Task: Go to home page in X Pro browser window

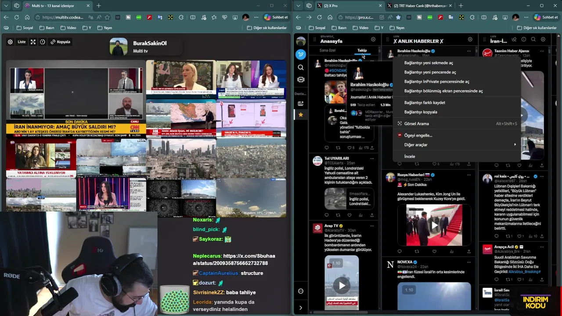Action: 330,17
